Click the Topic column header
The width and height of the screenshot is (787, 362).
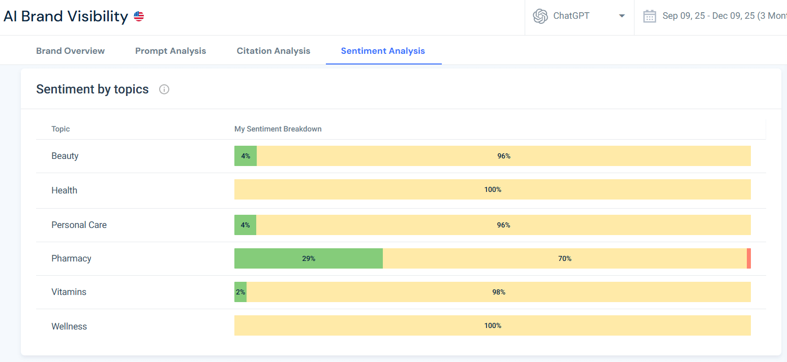pos(60,129)
